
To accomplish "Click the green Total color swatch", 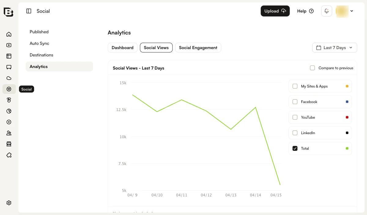I will pos(347,149).
